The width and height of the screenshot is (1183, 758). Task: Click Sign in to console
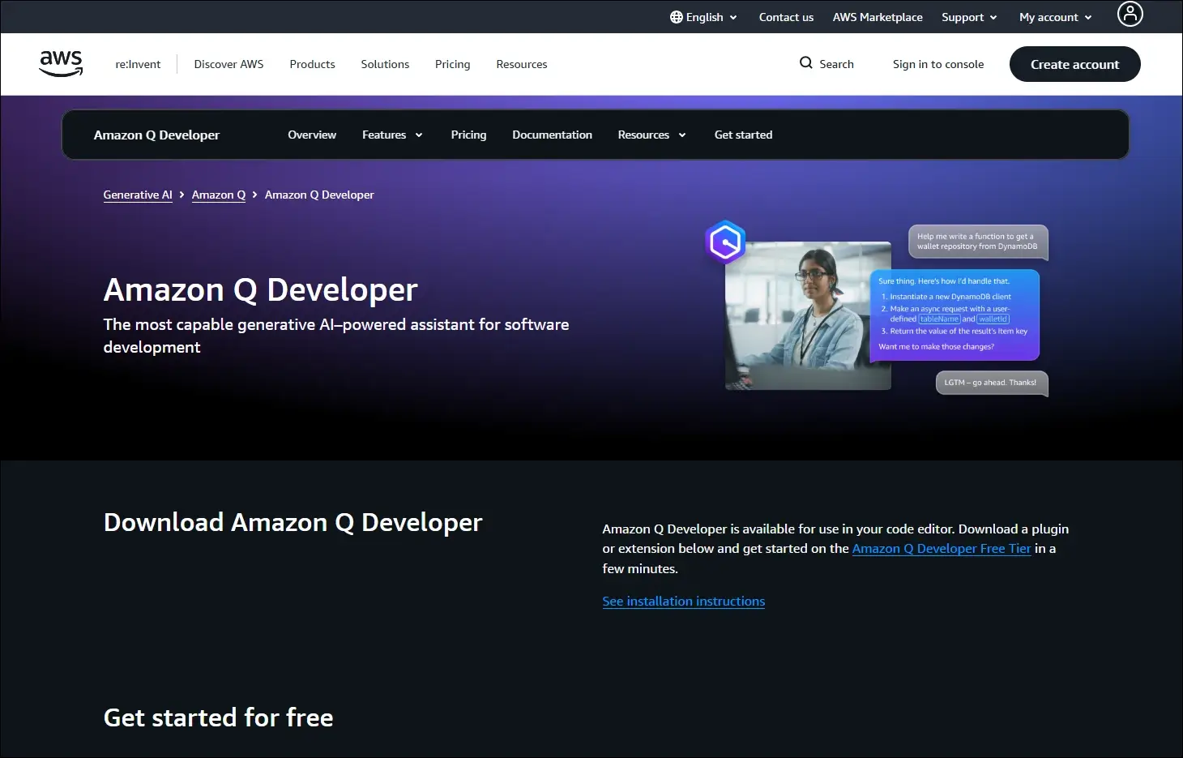pos(938,64)
